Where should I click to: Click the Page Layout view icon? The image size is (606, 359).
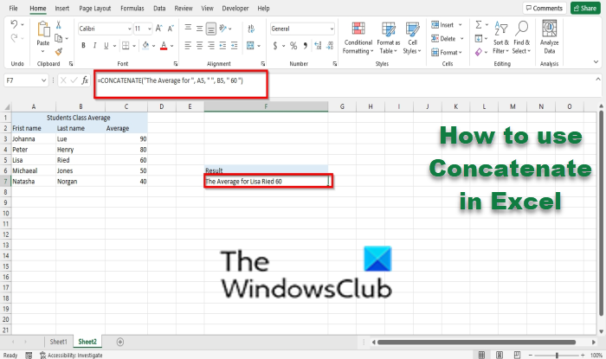500,356
